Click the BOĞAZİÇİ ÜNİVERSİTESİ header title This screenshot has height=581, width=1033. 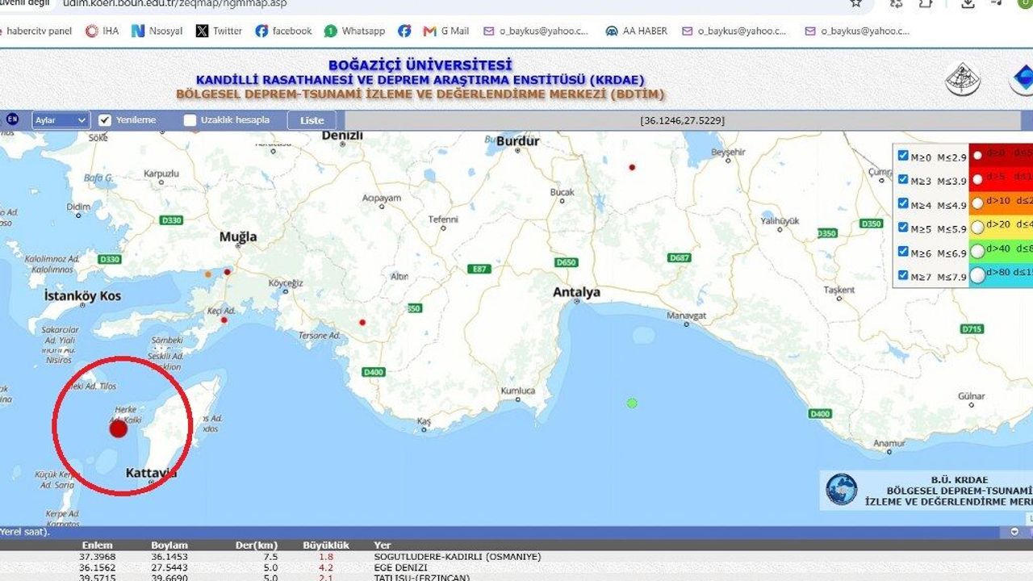tap(420, 65)
